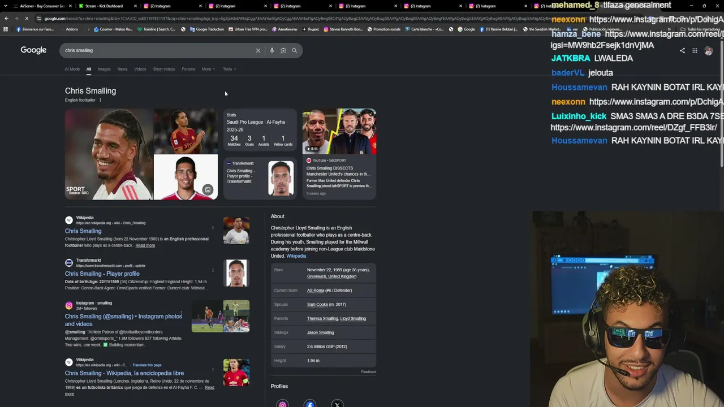724x407 pixels.
Task: Open options menu for Transfermarkt result
Action: coord(213,270)
